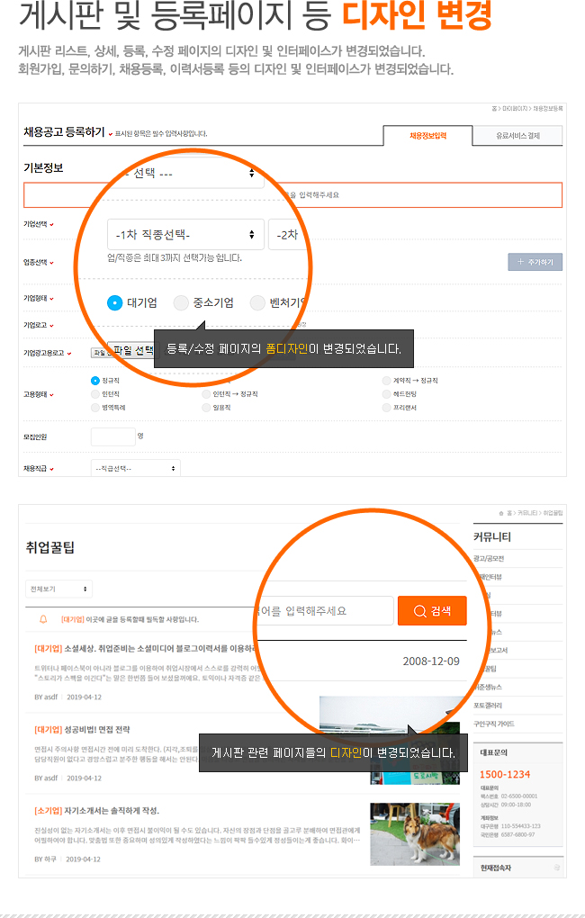Click the 마이페이지 breadcrumb link

point(515,109)
